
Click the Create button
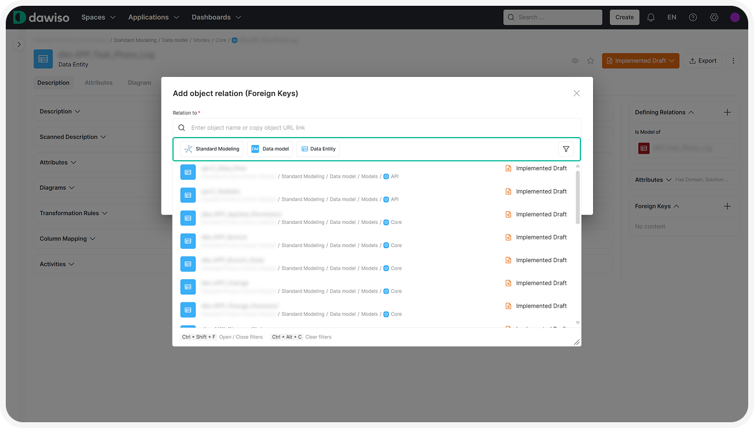624,17
